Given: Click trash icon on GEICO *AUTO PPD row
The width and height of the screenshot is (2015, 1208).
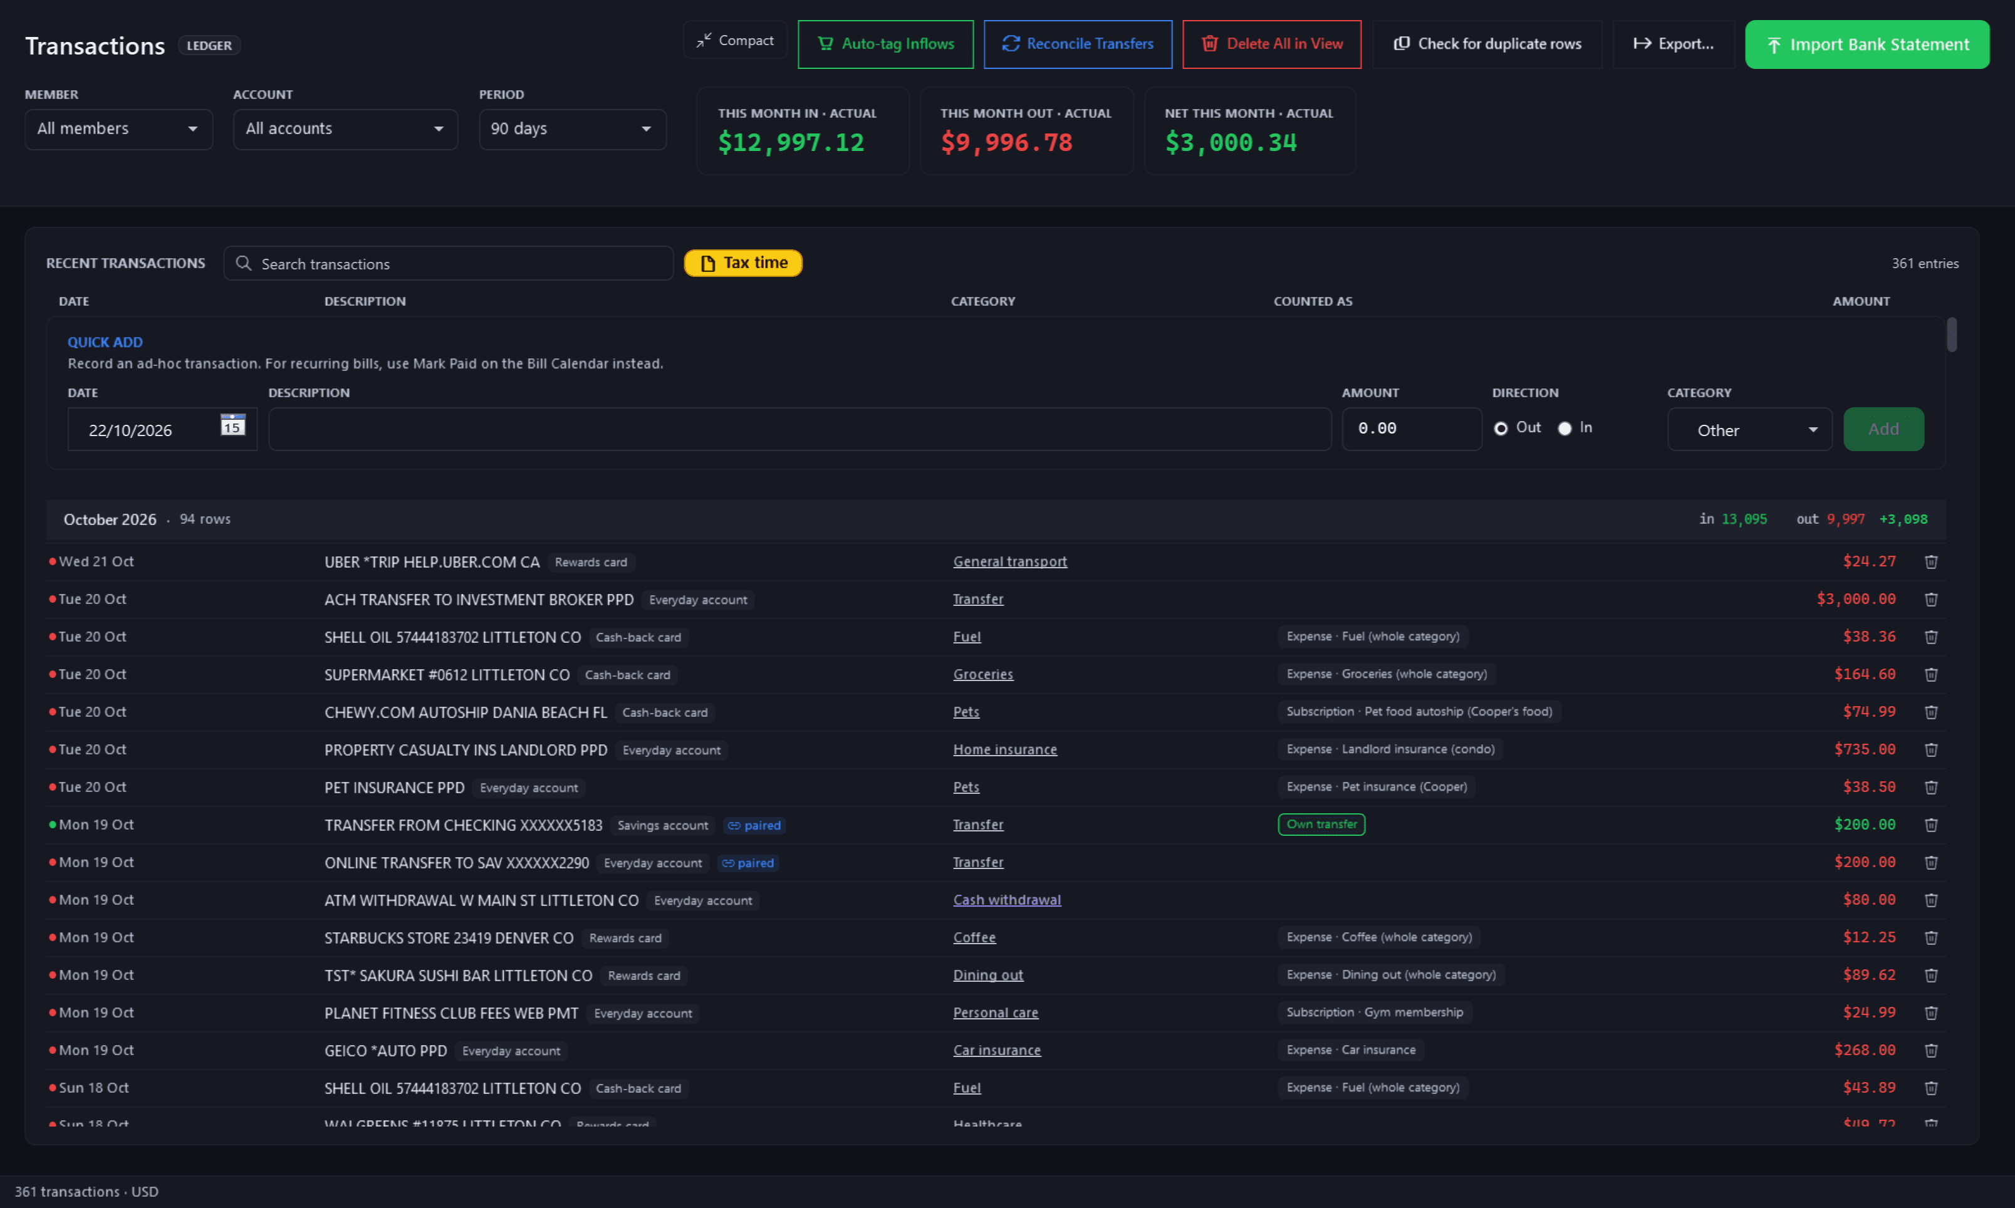Looking at the screenshot, I should (x=1930, y=1050).
